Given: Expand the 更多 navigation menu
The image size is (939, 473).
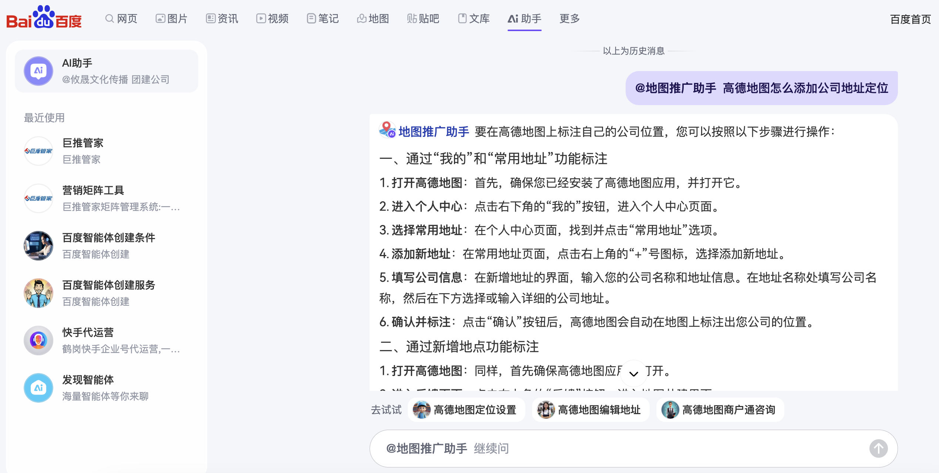Looking at the screenshot, I should click(569, 19).
